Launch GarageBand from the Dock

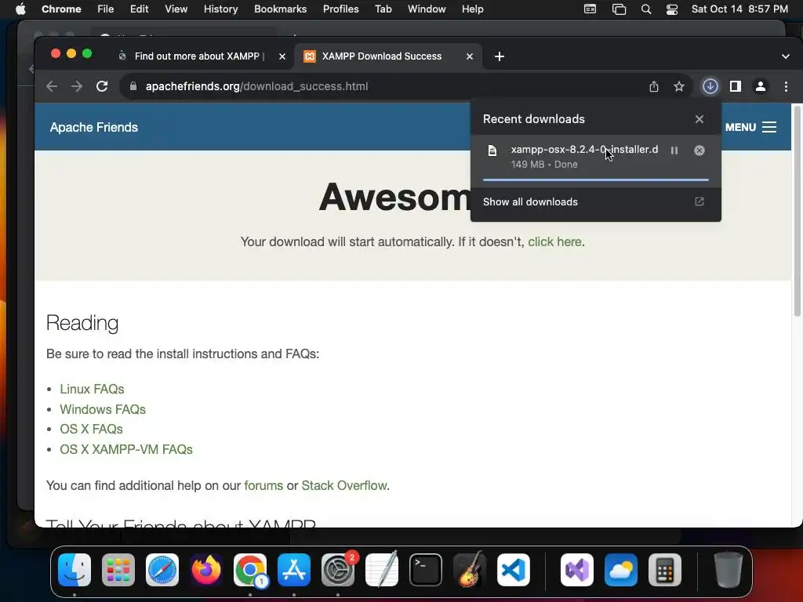[x=470, y=570]
